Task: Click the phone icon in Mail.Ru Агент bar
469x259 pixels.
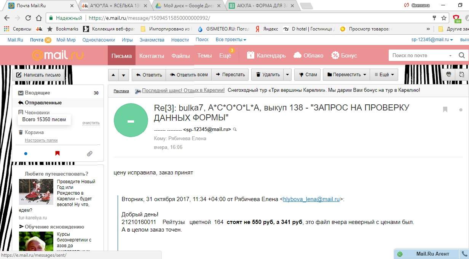Action: tap(464, 254)
